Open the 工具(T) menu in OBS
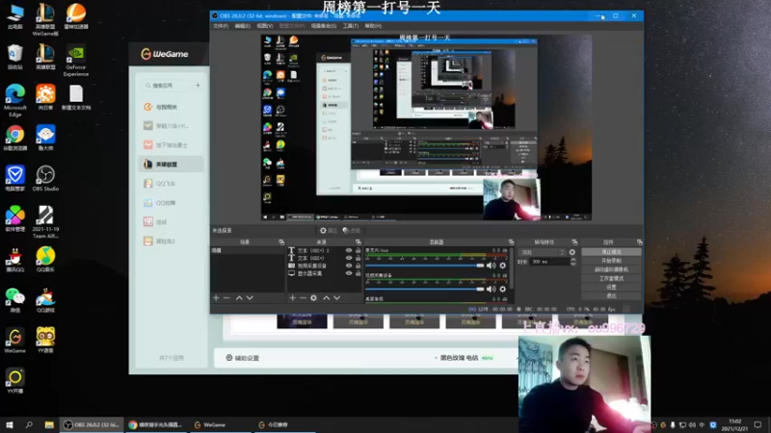The width and height of the screenshot is (771, 433). pyautogui.click(x=351, y=26)
